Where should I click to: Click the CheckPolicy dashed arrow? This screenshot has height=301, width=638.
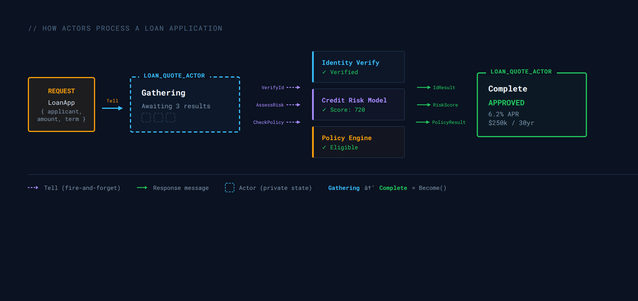[x=293, y=122]
